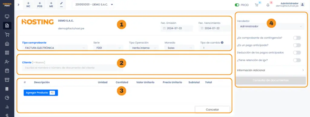Open the Tipo comprobante dropdown
Screen dimensions: 310x117
point(55,48)
